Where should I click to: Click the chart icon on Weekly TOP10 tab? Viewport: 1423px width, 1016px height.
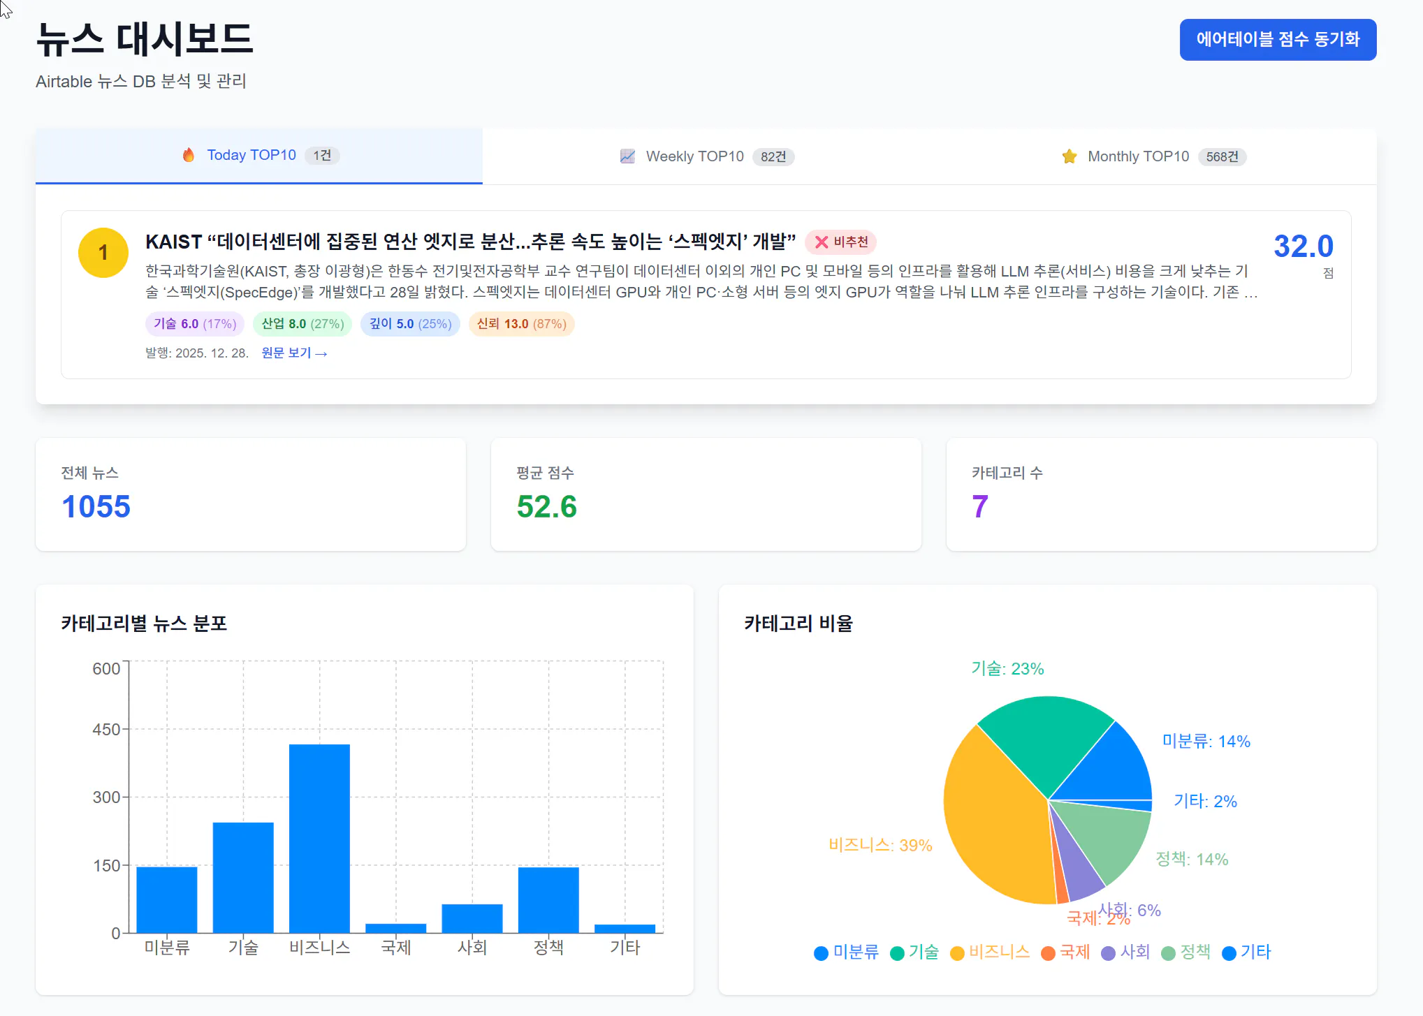pos(627,156)
